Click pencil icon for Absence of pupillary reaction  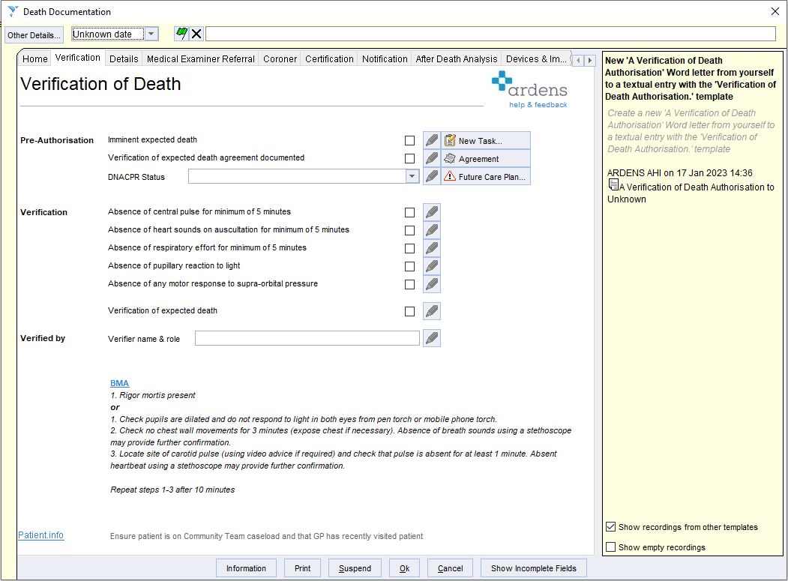432,266
